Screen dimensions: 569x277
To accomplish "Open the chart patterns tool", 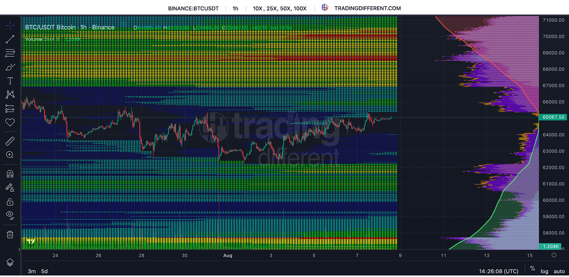I will [10, 94].
